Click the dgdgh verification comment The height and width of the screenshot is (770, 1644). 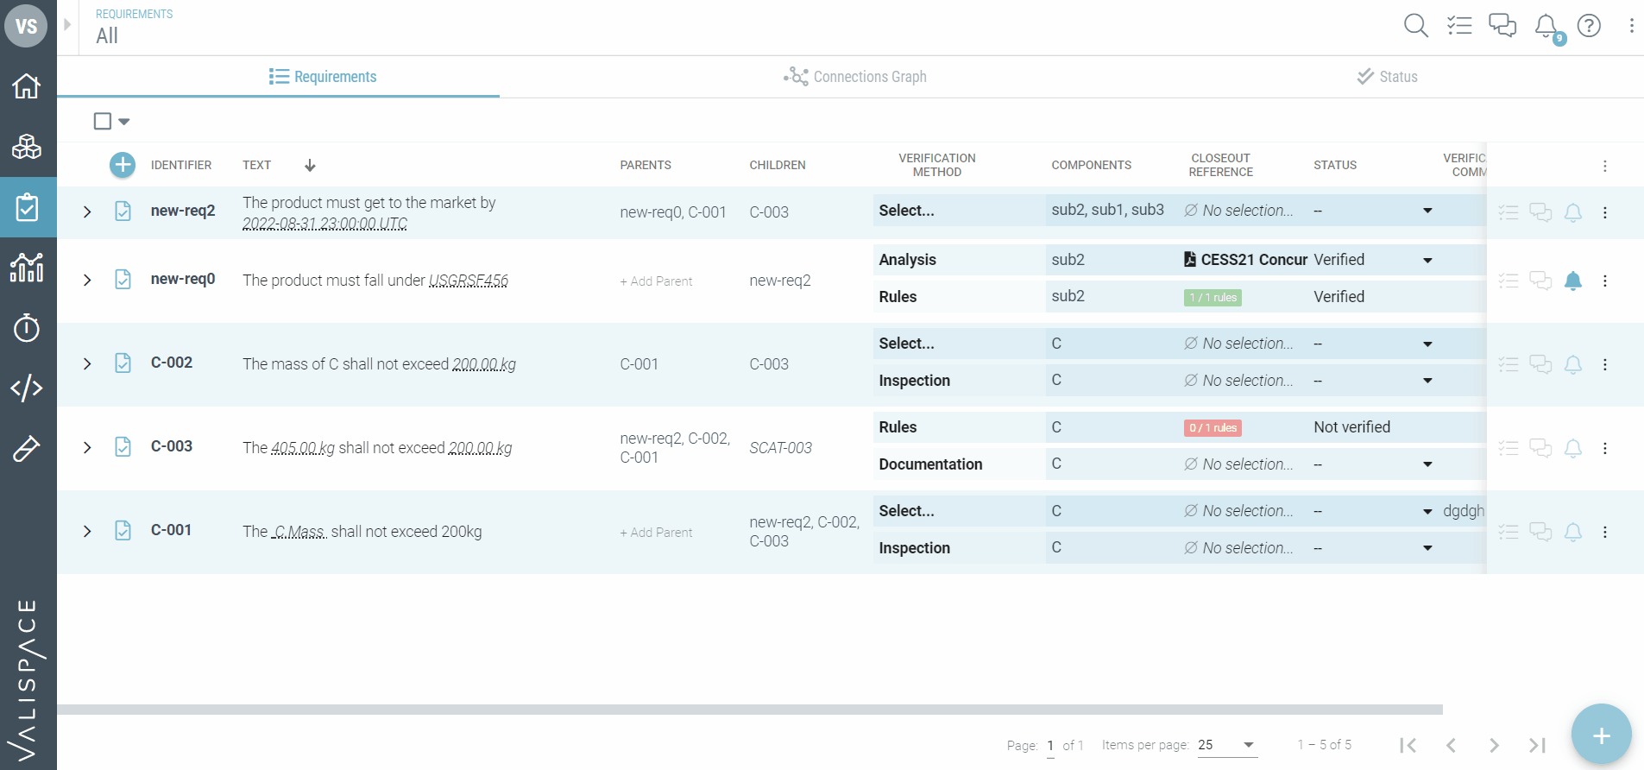pos(1464,511)
